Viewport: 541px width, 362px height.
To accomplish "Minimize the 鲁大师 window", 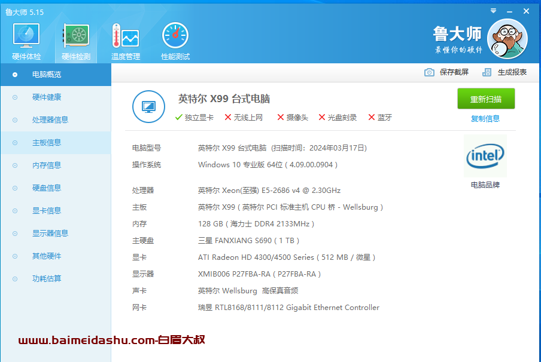I will [x=510, y=12].
